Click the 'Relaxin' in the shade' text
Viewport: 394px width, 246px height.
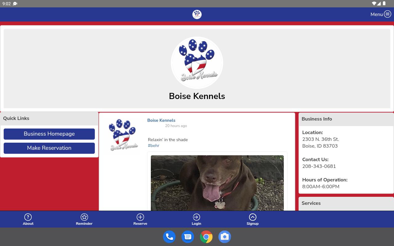tap(168, 140)
